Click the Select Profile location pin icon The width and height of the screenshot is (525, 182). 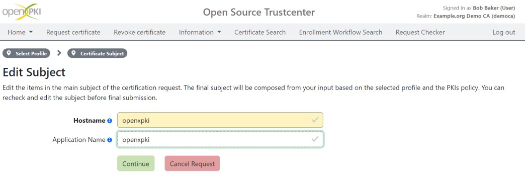coord(9,53)
